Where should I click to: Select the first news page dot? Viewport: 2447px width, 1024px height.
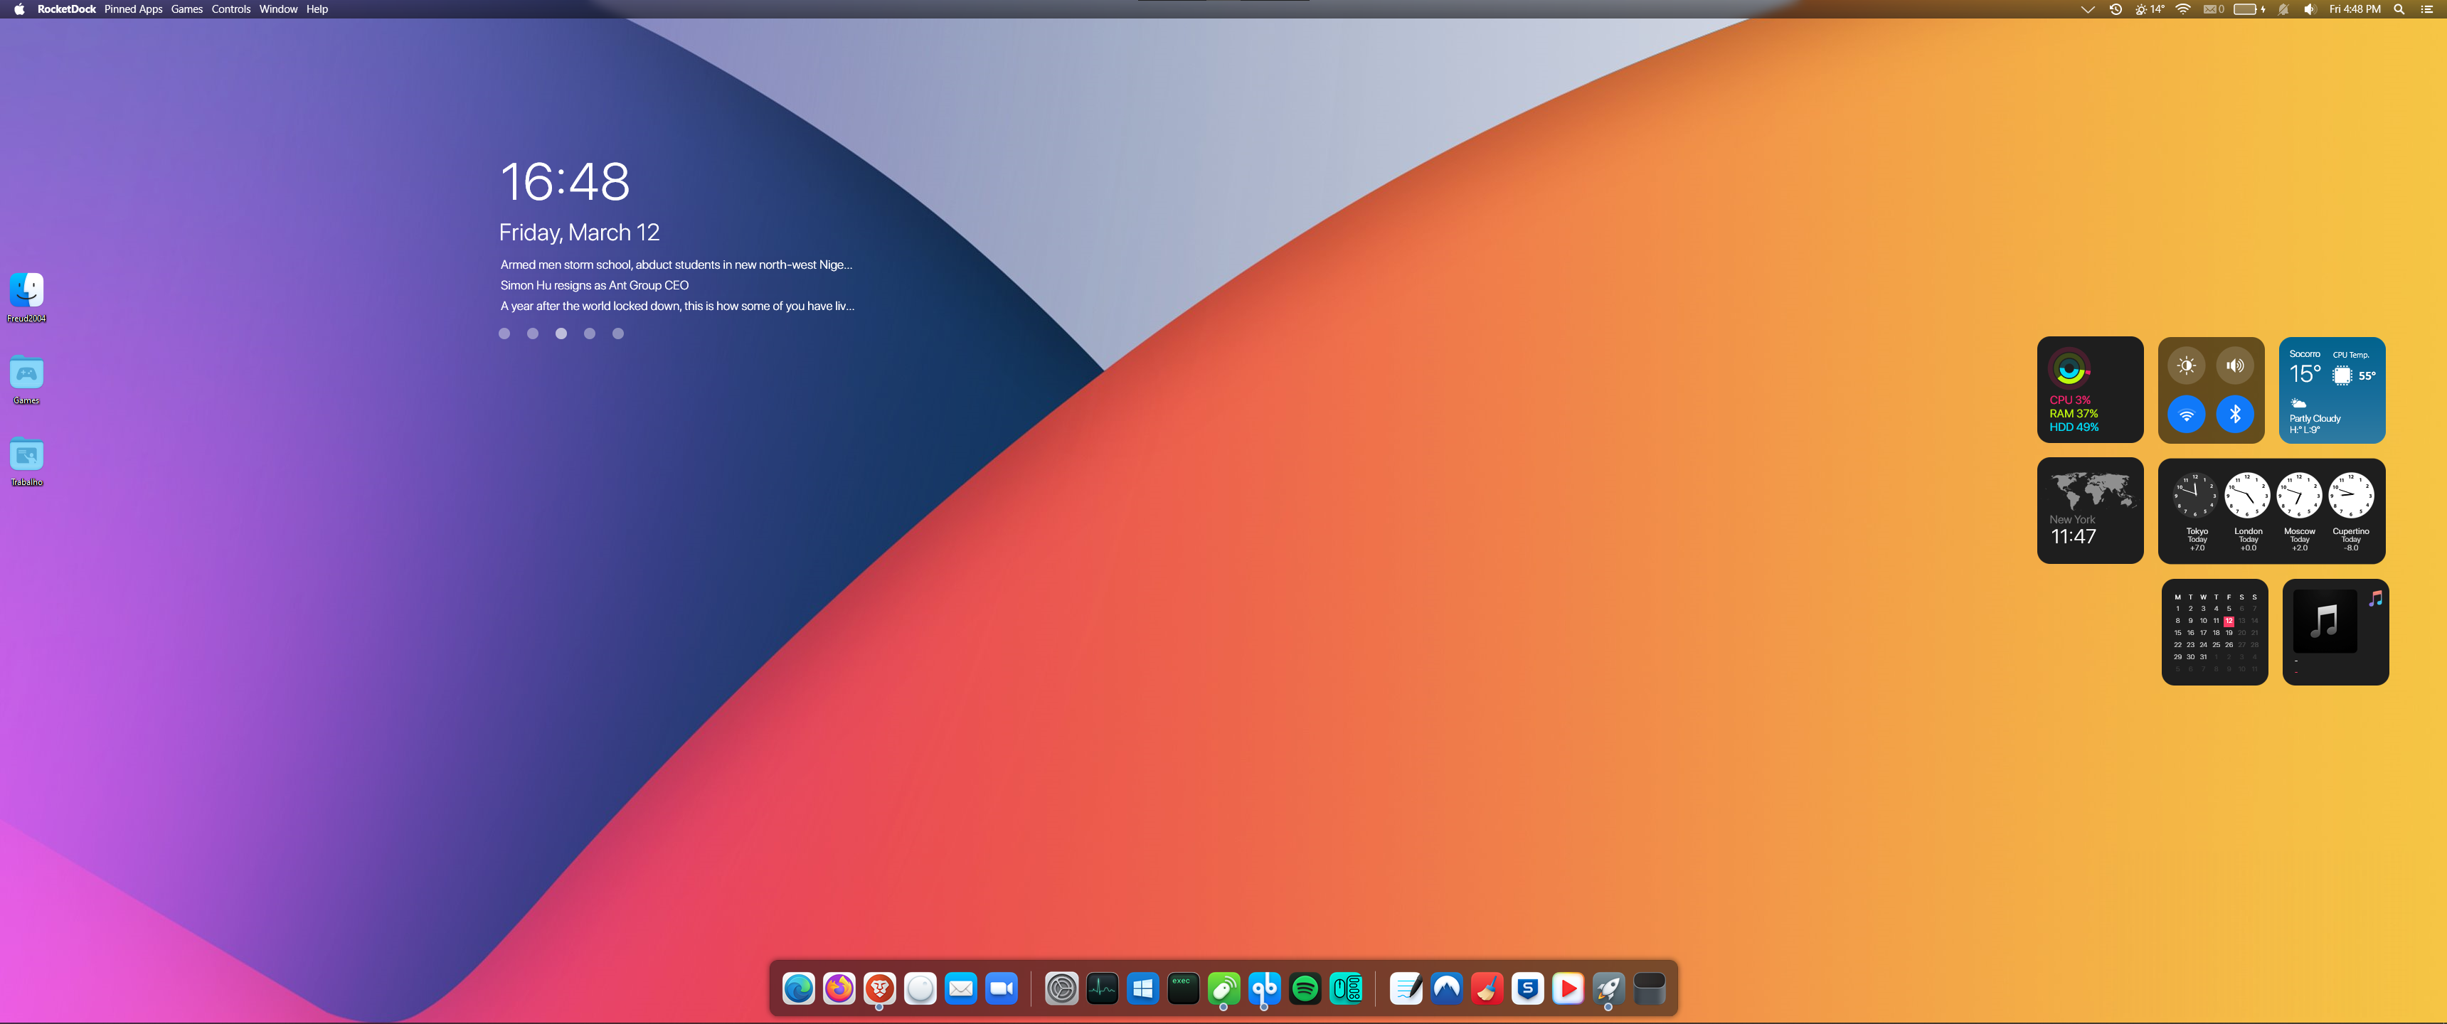coord(504,334)
